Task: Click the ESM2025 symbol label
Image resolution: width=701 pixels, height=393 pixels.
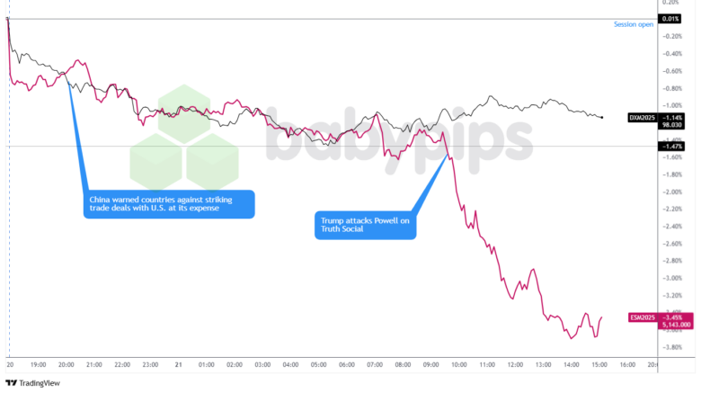Action: [642, 317]
